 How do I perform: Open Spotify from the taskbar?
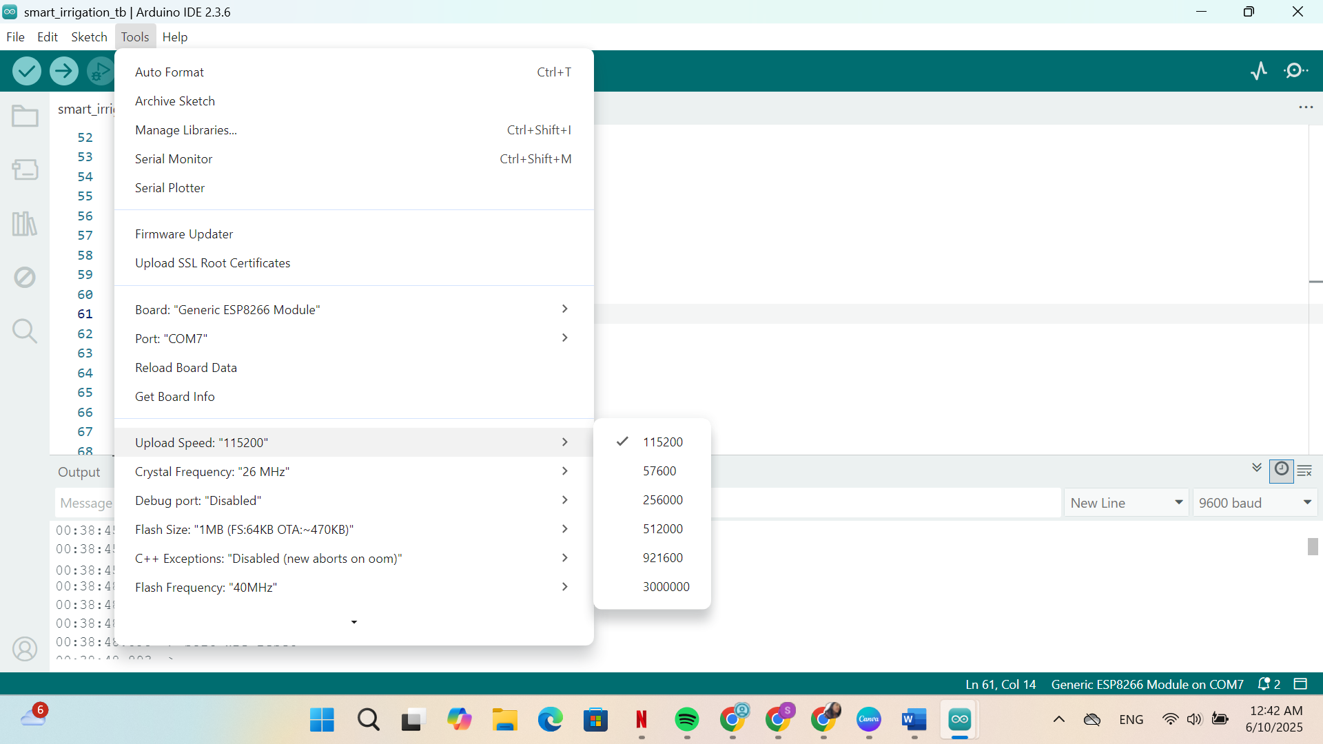[686, 721]
